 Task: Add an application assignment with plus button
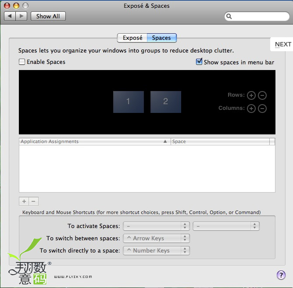tap(24, 201)
